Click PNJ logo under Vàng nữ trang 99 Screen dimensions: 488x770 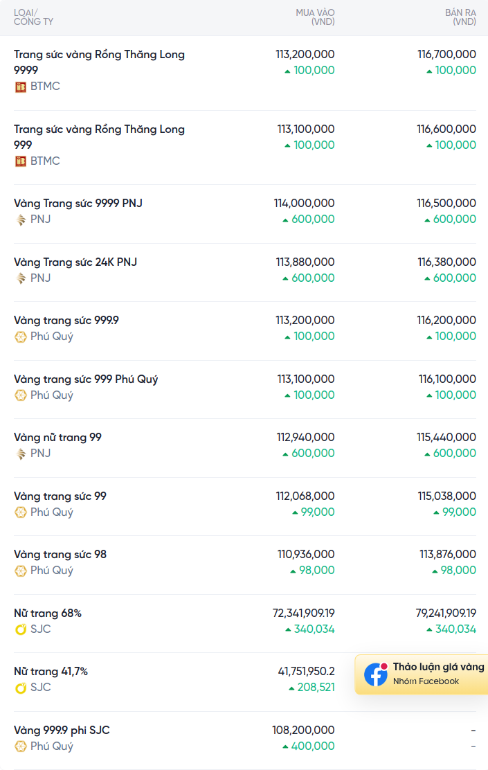tap(21, 454)
